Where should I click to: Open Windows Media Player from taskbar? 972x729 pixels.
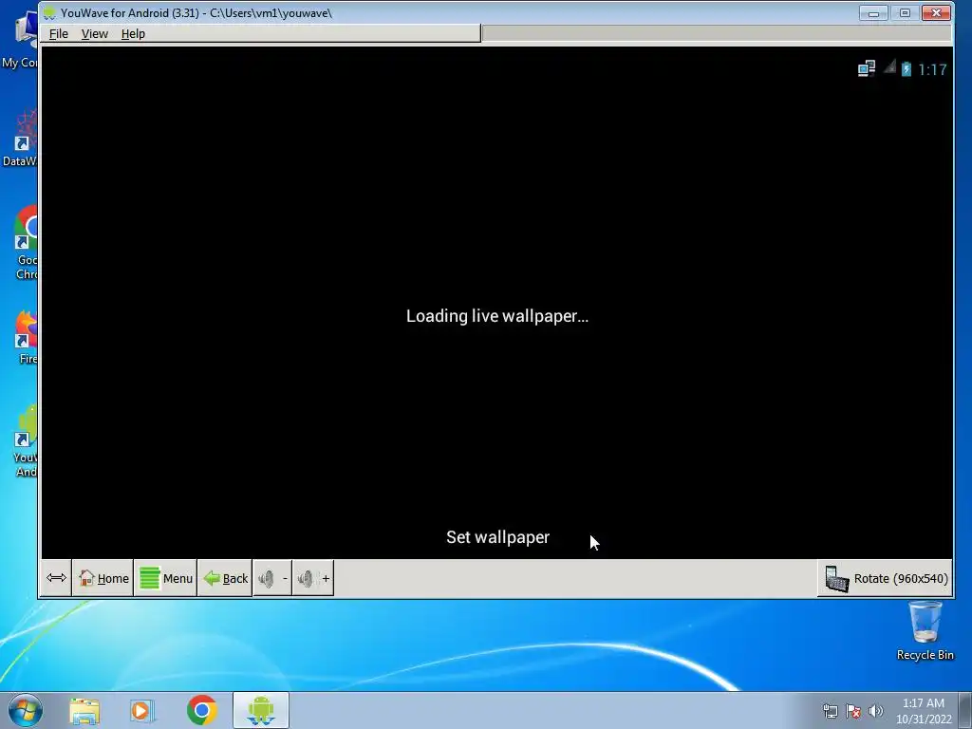142,710
